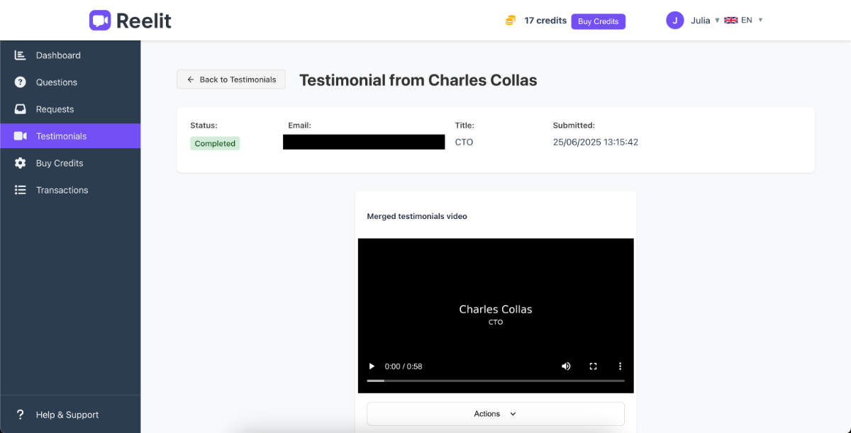
Task: Open the Julia account dropdown arrow
Action: 717,21
